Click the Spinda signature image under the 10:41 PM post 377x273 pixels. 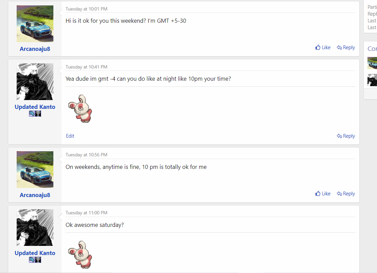point(80,109)
